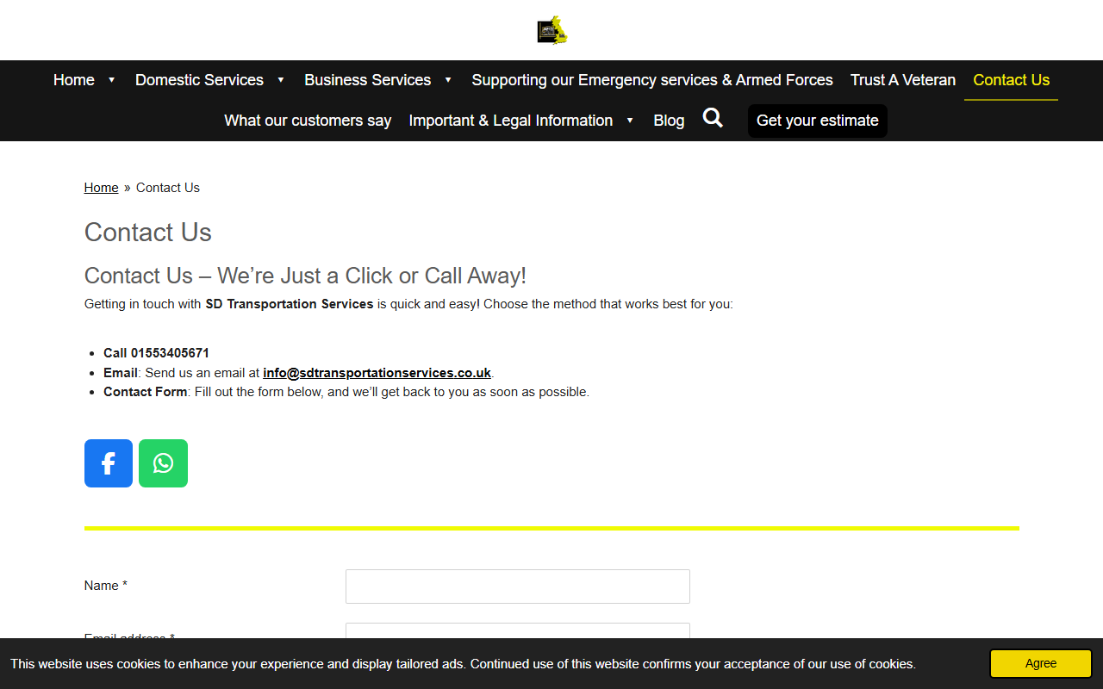Focus the Name input field
1103x689 pixels.
pos(518,587)
